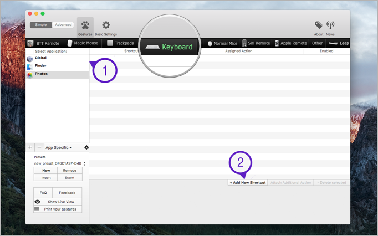The width and height of the screenshot is (378, 236).
Task: Open the About tag icon
Action: [x=319, y=25]
